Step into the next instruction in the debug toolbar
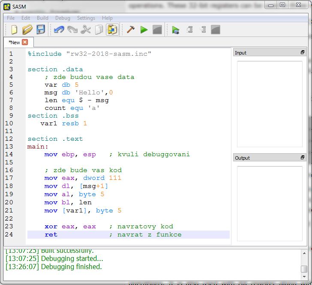312x285 pixels. tap(203, 30)
